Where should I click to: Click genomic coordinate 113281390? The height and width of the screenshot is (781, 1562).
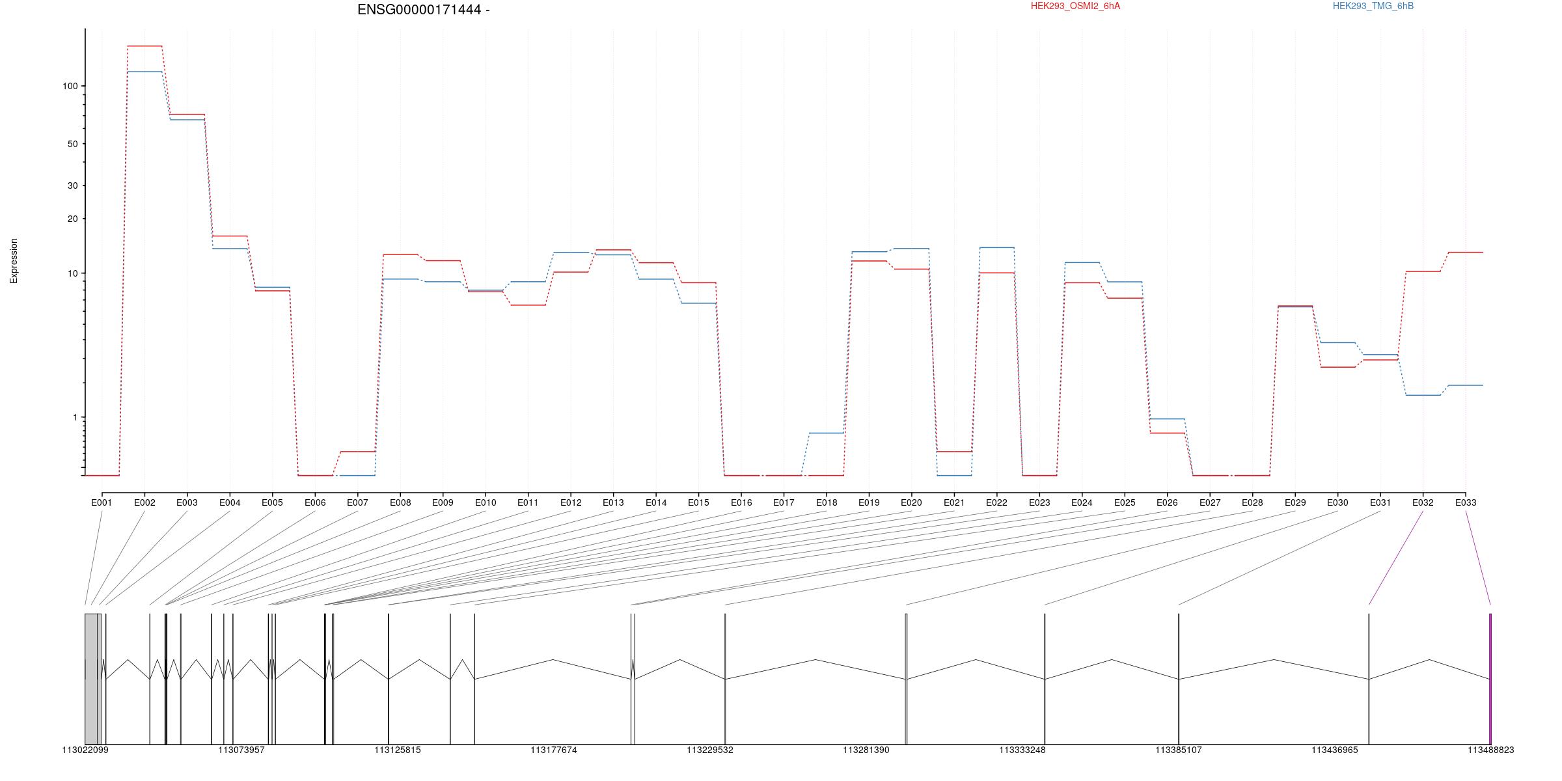866,750
